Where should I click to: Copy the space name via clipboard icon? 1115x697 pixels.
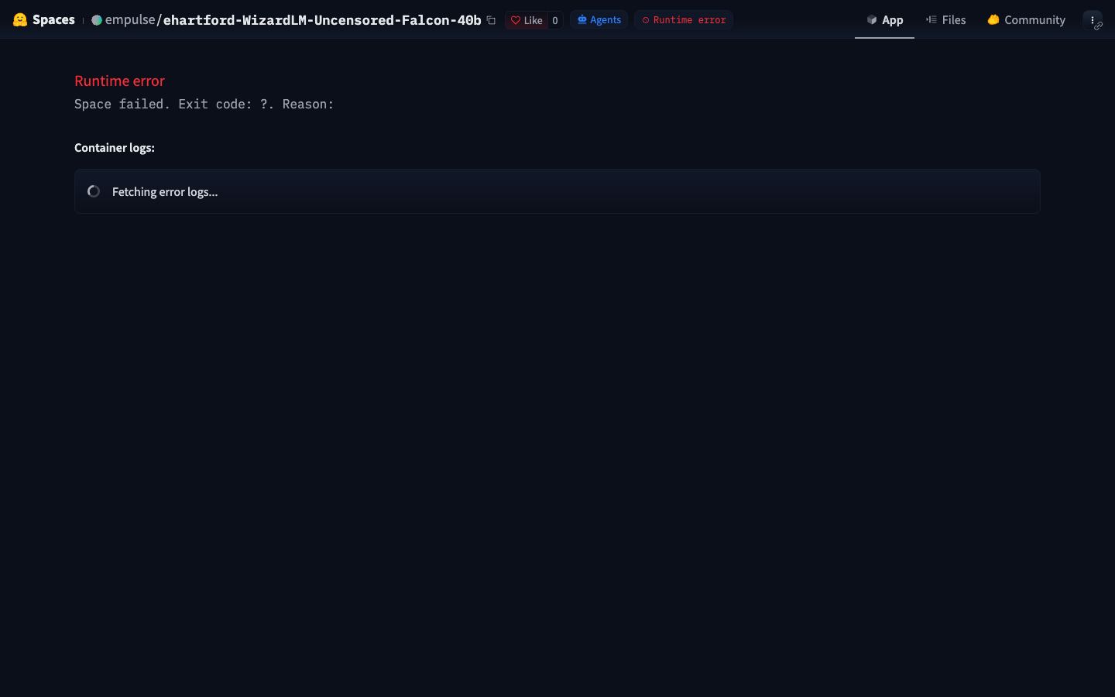(x=491, y=20)
